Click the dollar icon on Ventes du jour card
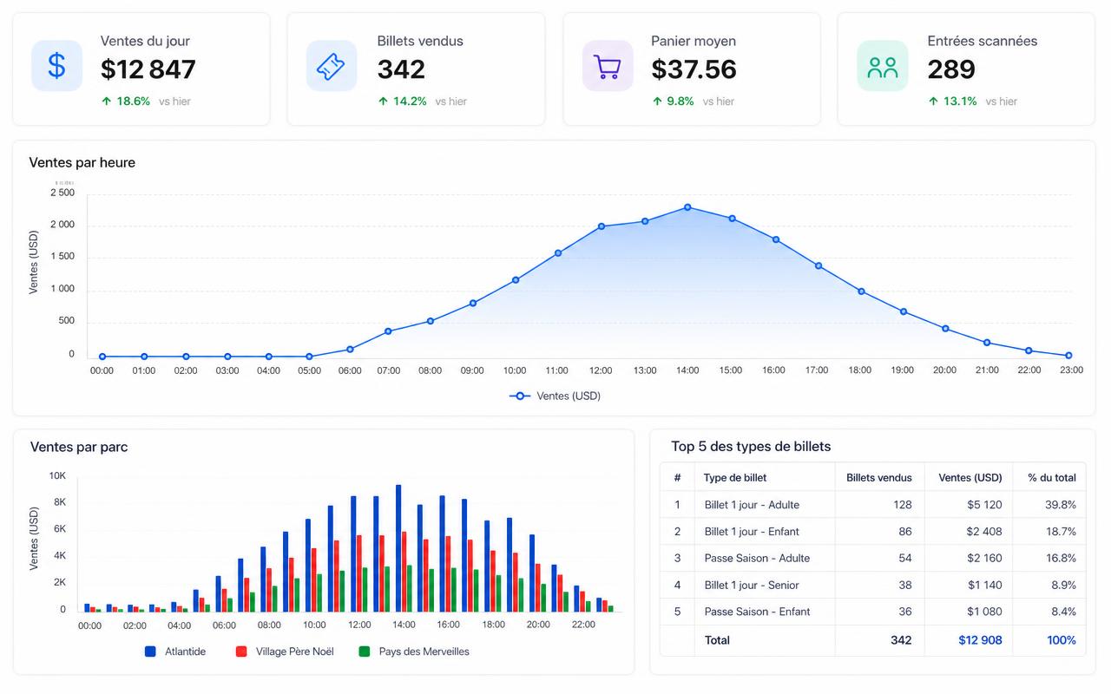Screen dimensions: 1111x694 tap(56, 66)
